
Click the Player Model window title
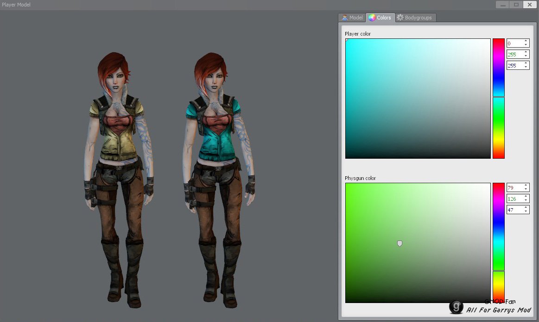point(16,5)
